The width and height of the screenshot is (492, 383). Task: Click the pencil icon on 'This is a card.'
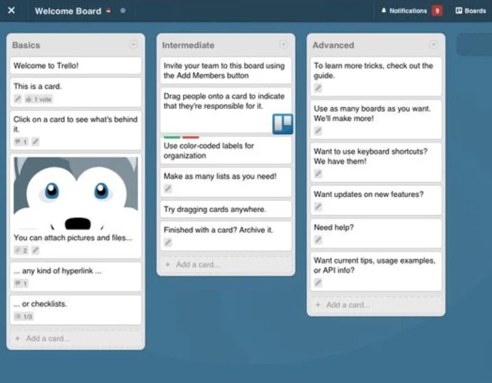click(18, 99)
